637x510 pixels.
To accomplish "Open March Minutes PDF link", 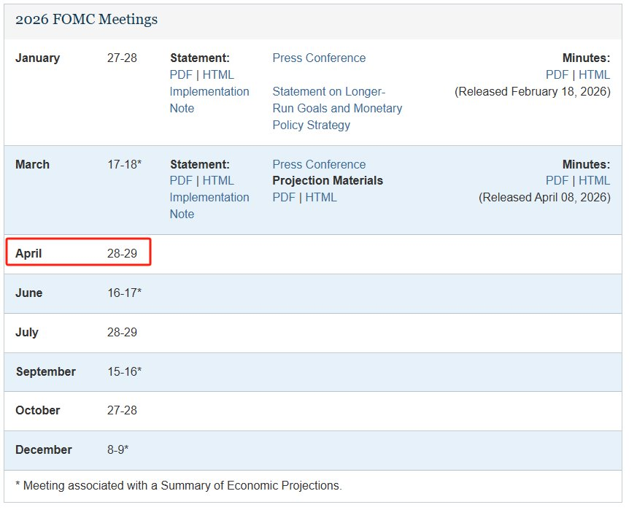I will click(557, 180).
